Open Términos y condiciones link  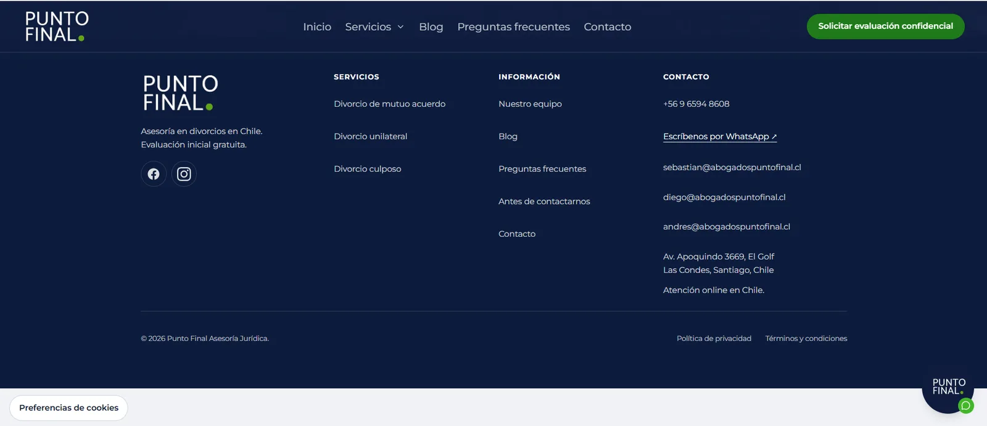(806, 338)
